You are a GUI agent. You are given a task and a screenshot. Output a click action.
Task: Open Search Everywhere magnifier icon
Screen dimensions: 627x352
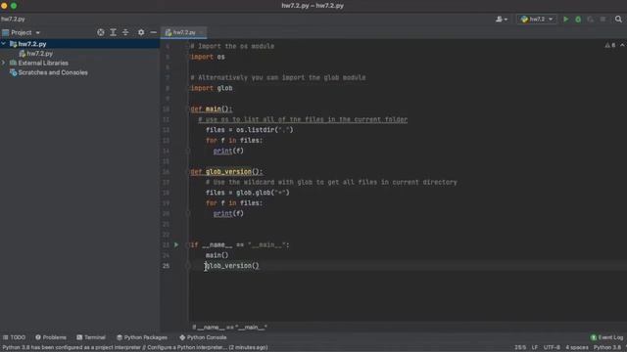[x=618, y=20]
